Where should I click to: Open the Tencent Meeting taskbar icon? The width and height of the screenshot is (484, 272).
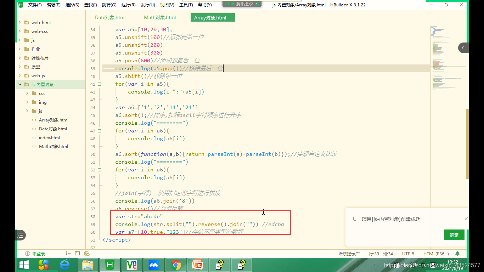pos(154,265)
